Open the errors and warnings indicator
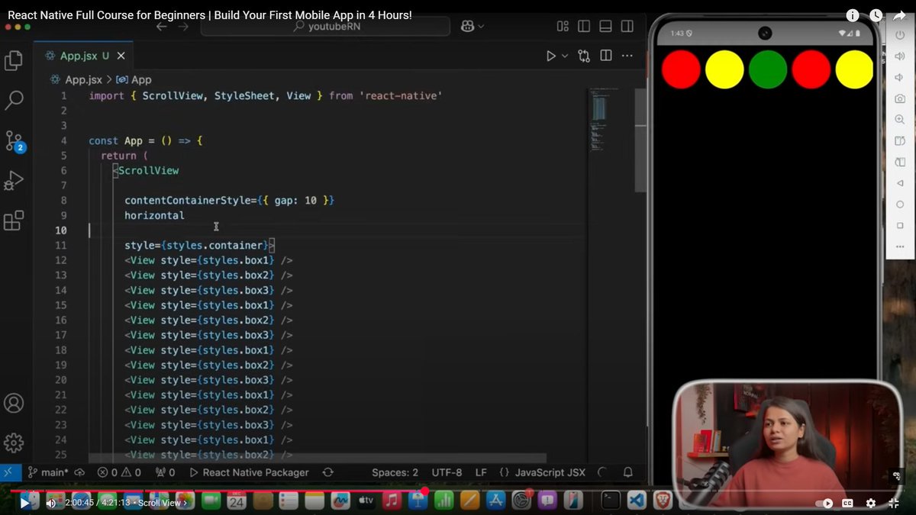 119,472
